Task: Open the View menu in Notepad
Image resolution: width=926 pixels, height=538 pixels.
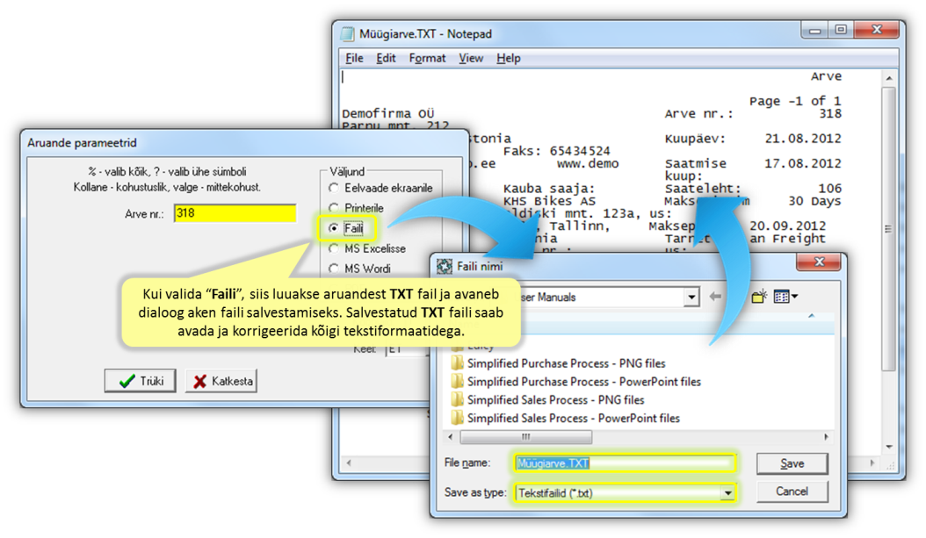Action: pyautogui.click(x=471, y=58)
